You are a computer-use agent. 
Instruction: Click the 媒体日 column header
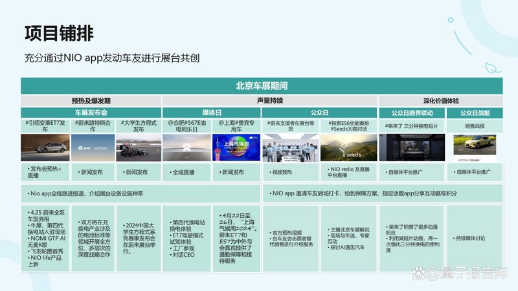pyautogui.click(x=212, y=113)
